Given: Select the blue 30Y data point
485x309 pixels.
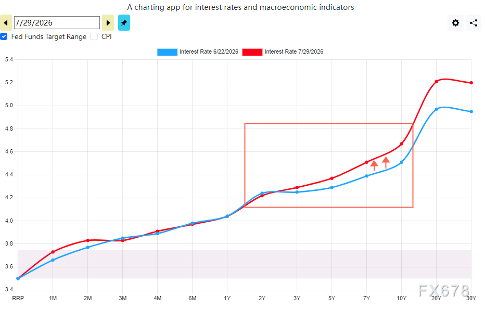Looking at the screenshot, I should 471,112.
